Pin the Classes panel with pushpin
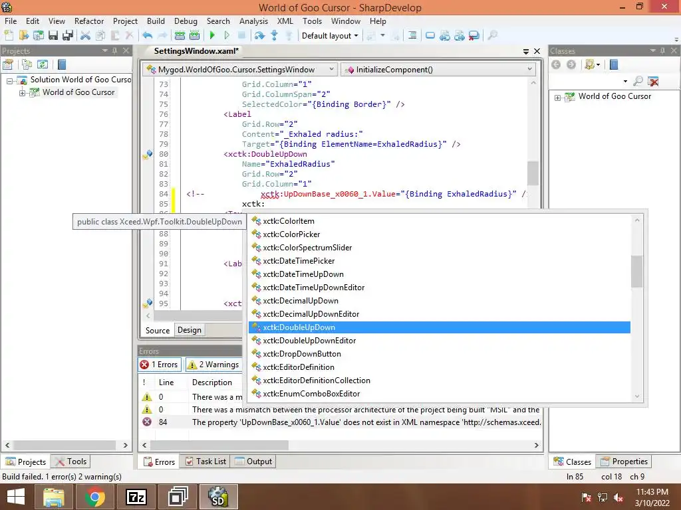The height and width of the screenshot is (510, 681). tap(662, 50)
